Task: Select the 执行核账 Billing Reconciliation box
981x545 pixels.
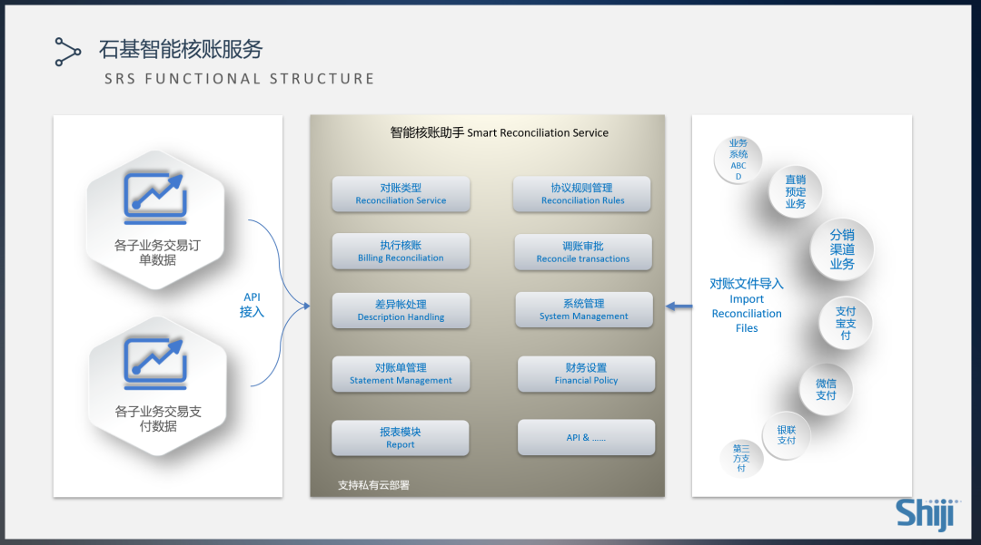Action: click(x=401, y=251)
